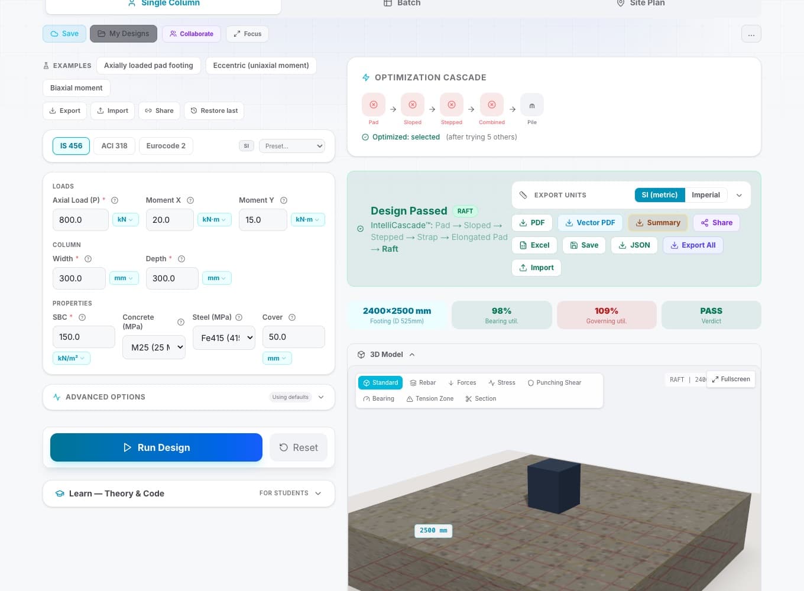Open the 3D model in Fullscreen
This screenshot has width=804, height=591.
pos(731,379)
